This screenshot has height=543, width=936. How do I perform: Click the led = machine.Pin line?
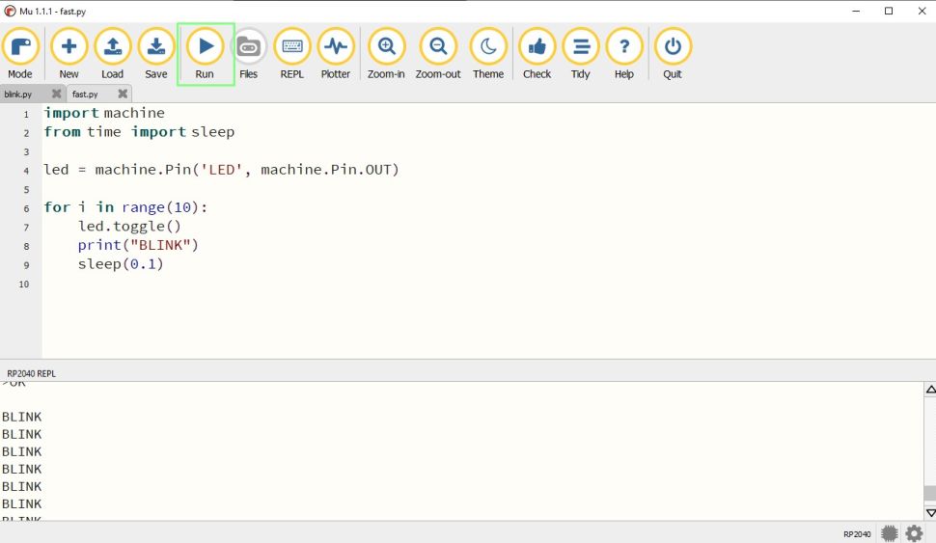[221, 170]
